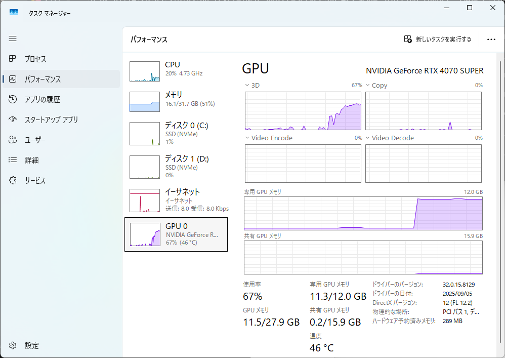The width and height of the screenshot is (505, 358).
Task: Open the three-dot more options menu
Action: point(491,39)
